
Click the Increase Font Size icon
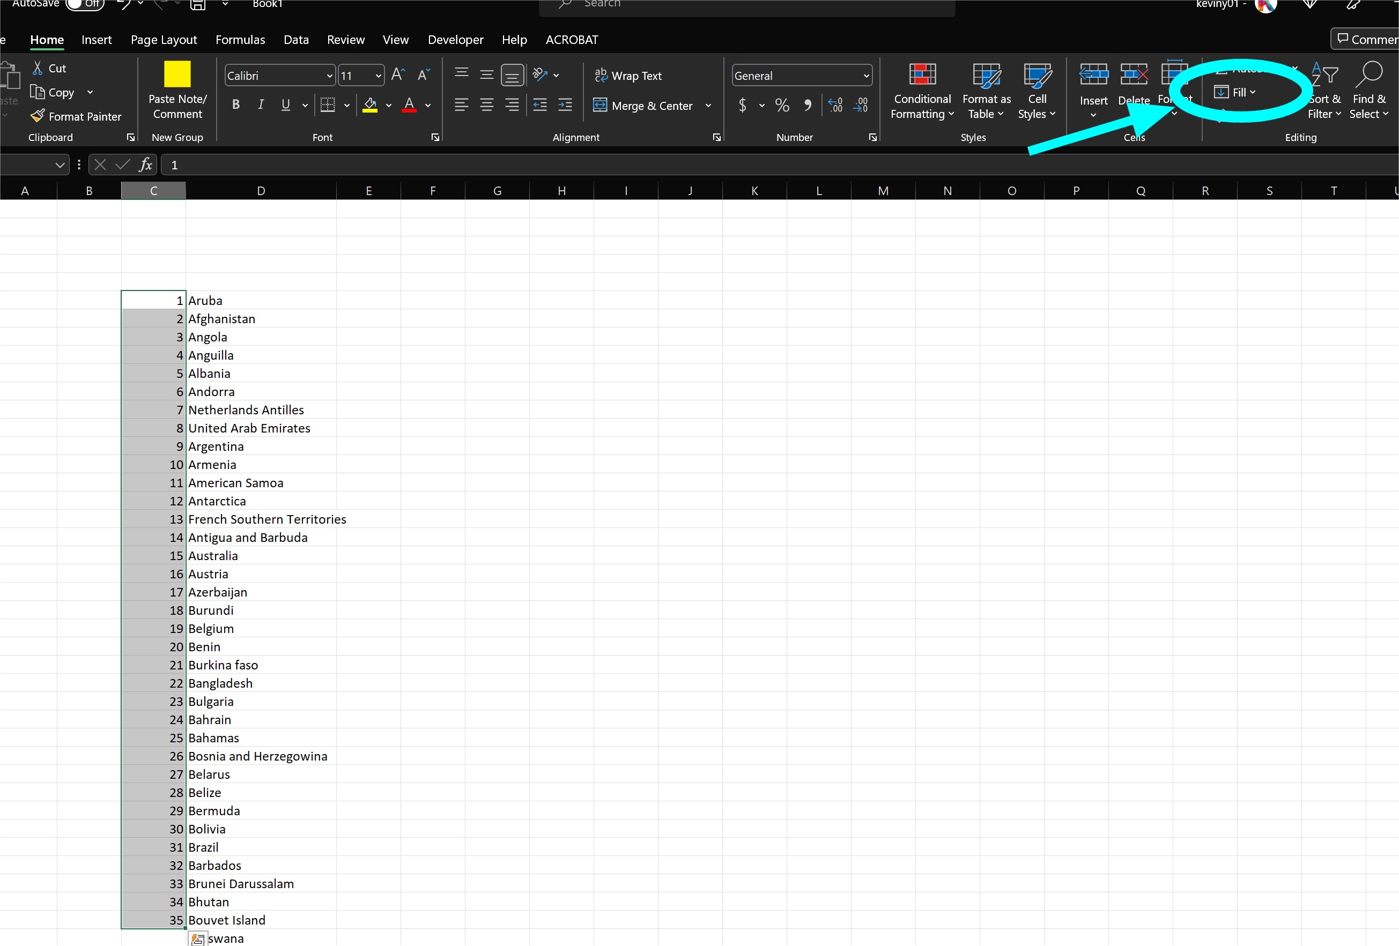(x=397, y=75)
